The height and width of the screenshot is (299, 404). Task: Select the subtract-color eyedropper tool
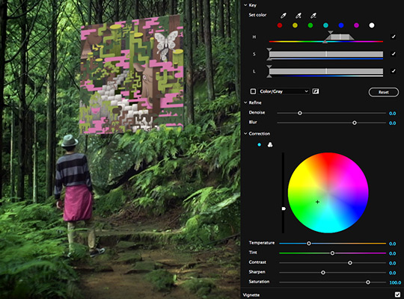pos(313,16)
